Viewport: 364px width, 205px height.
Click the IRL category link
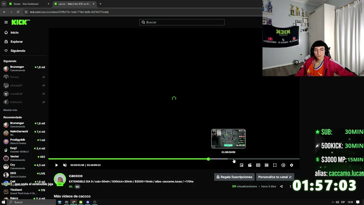coord(71,187)
